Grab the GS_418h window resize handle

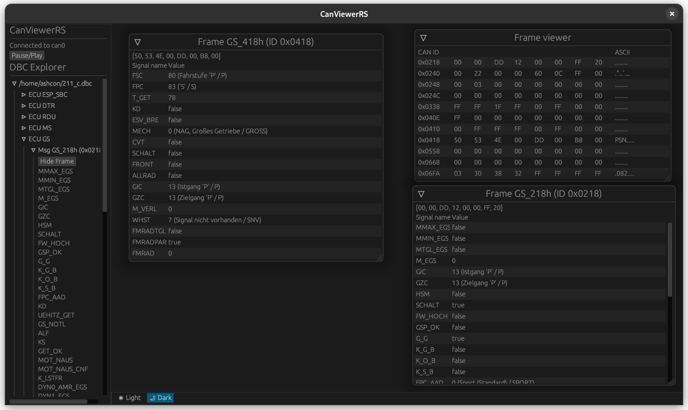click(x=379, y=258)
